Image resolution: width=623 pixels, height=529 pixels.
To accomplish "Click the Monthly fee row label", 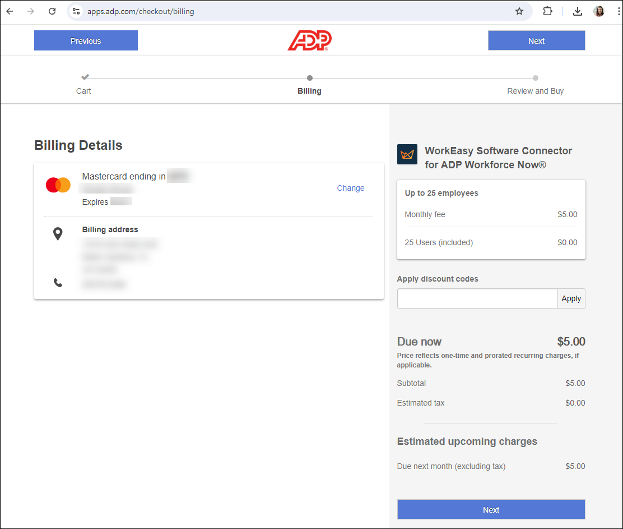I will click(425, 215).
